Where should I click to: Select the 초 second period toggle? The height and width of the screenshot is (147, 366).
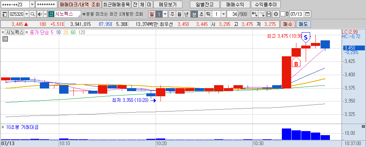pos(201,14)
